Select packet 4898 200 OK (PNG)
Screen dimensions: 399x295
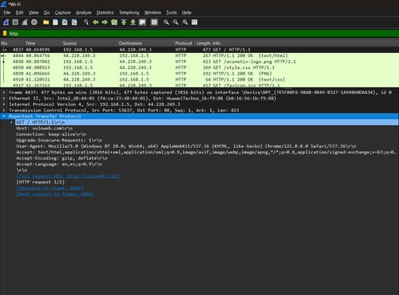(199, 74)
